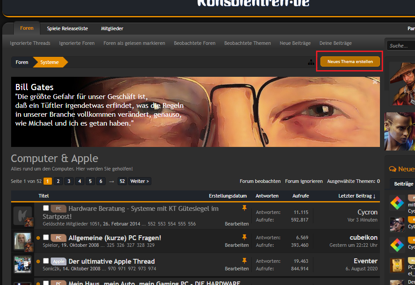Switch to Foren tab
The width and height of the screenshot is (415, 285).
(27, 28)
